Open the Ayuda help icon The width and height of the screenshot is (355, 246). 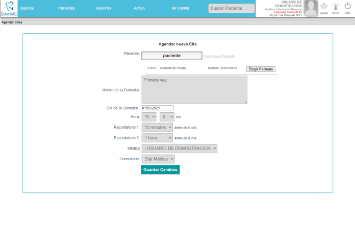click(x=324, y=7)
